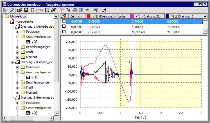Uncheck V[1] under Drehung:1 Geschwindigkeiten
The width and height of the screenshot is (210, 123).
coord(28,42)
